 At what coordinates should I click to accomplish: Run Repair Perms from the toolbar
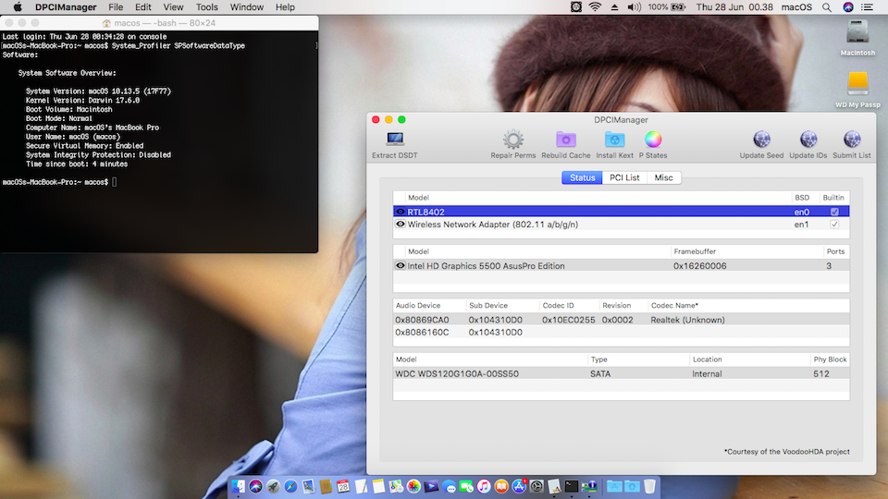[x=513, y=140]
